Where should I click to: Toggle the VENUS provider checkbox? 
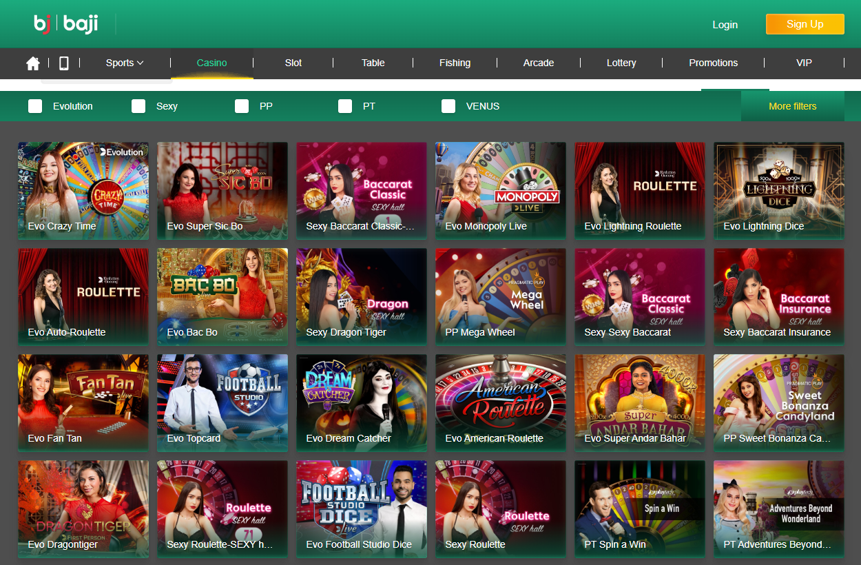tap(448, 106)
